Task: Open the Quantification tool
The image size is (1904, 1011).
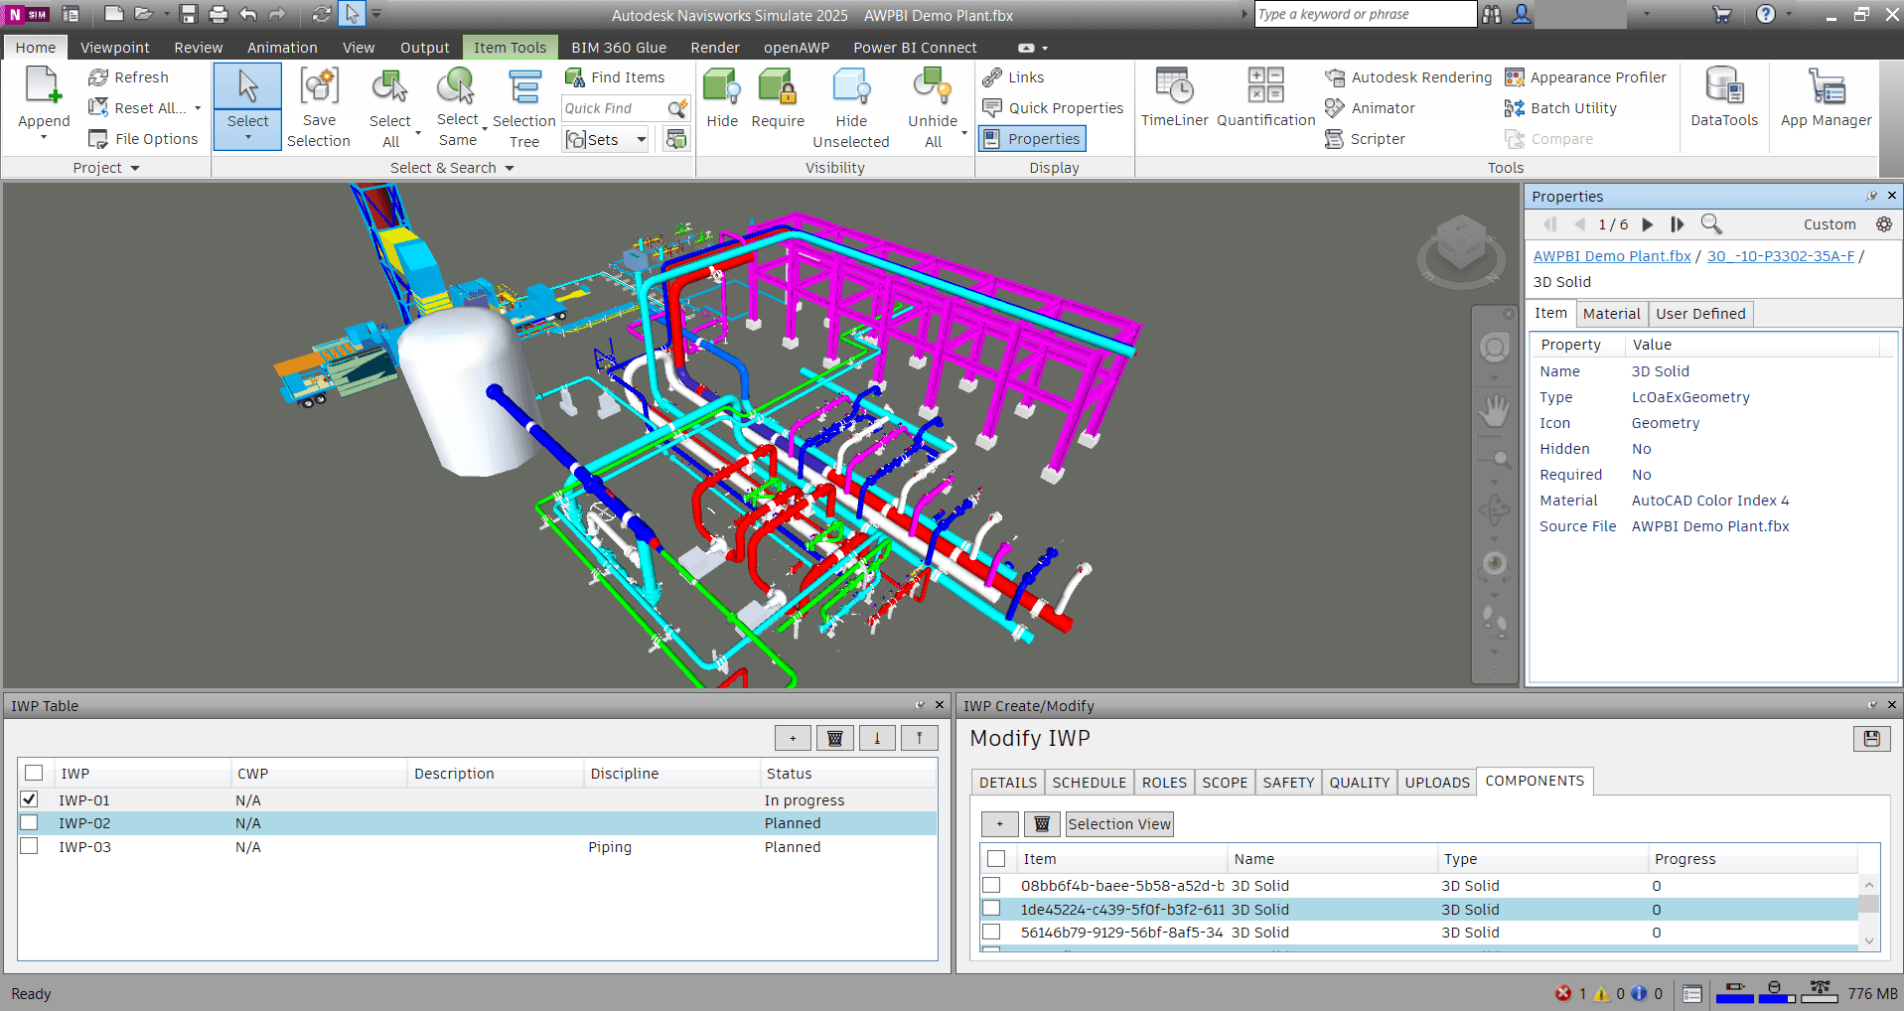Action: tap(1266, 97)
